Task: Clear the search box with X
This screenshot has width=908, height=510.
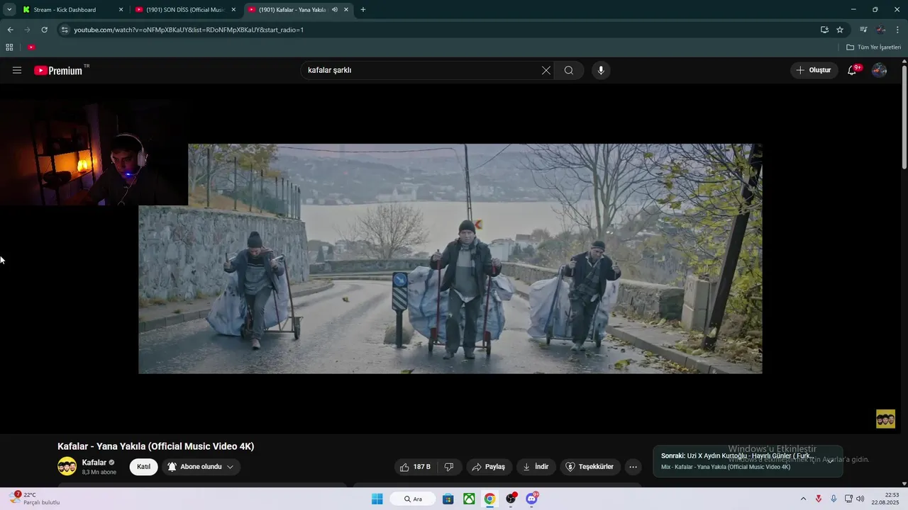Action: click(546, 70)
